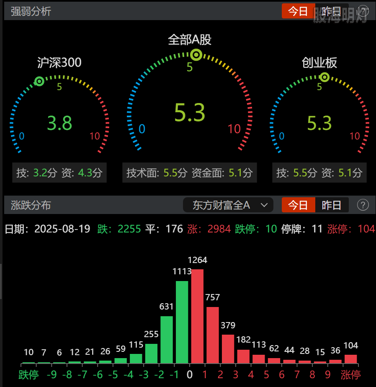Select 今日 tab in 涨跌分布 panel

pyautogui.click(x=298, y=205)
